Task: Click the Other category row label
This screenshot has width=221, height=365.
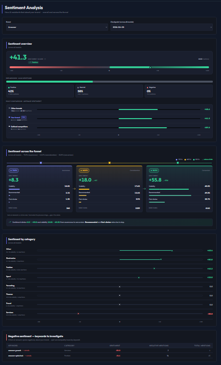Action: click(9, 249)
